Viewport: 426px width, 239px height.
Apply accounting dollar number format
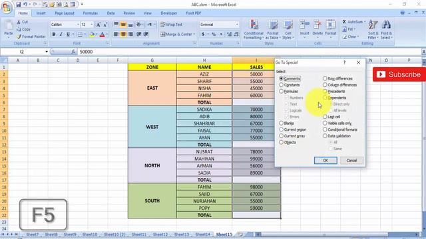(x=203, y=35)
